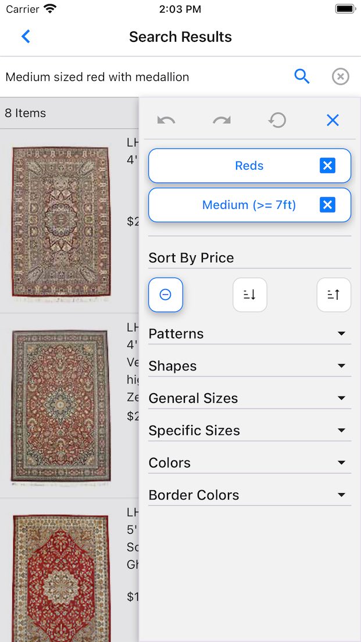Expand the Shapes filter list
This screenshot has height=642, width=361.
click(249, 366)
